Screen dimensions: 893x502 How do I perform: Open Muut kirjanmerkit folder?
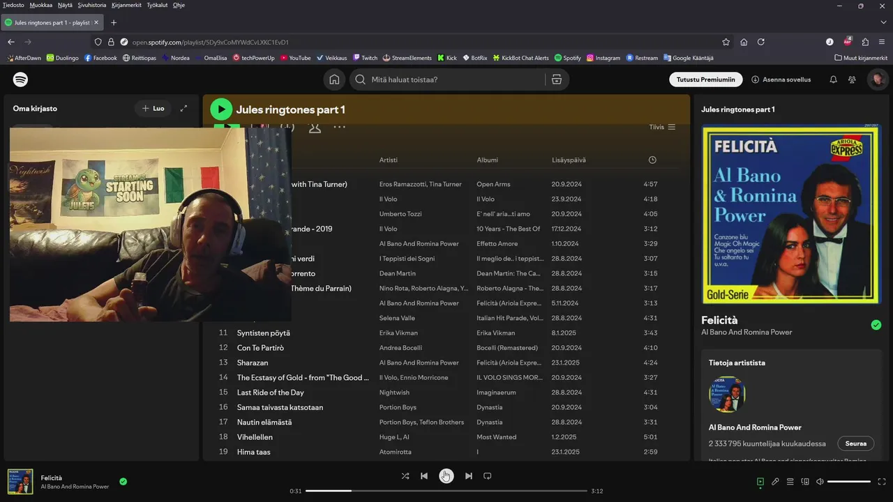coord(861,58)
